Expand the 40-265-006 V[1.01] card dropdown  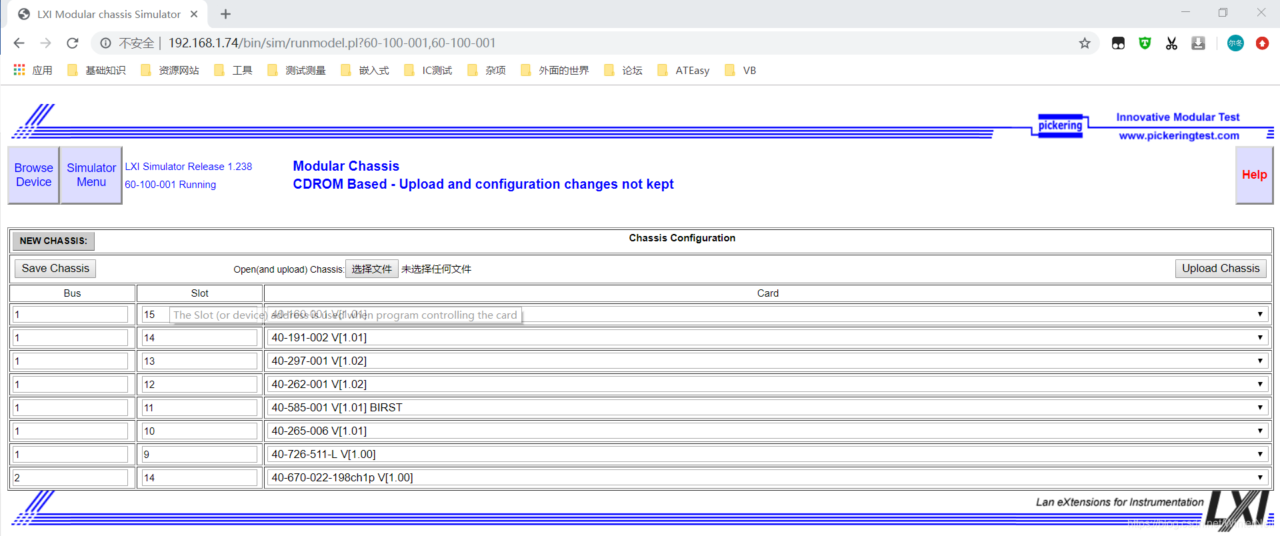click(767, 431)
